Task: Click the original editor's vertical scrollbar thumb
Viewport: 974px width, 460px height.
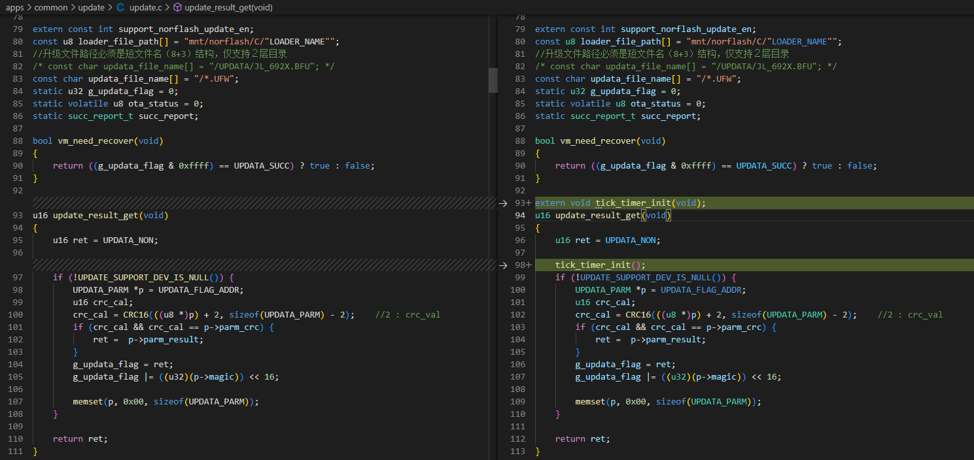Action: [493, 80]
